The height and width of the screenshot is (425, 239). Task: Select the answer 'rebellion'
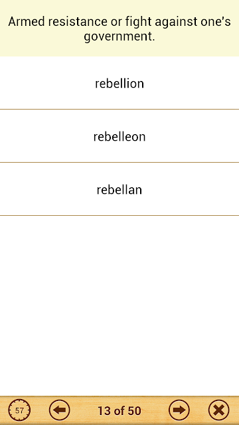coord(119,83)
